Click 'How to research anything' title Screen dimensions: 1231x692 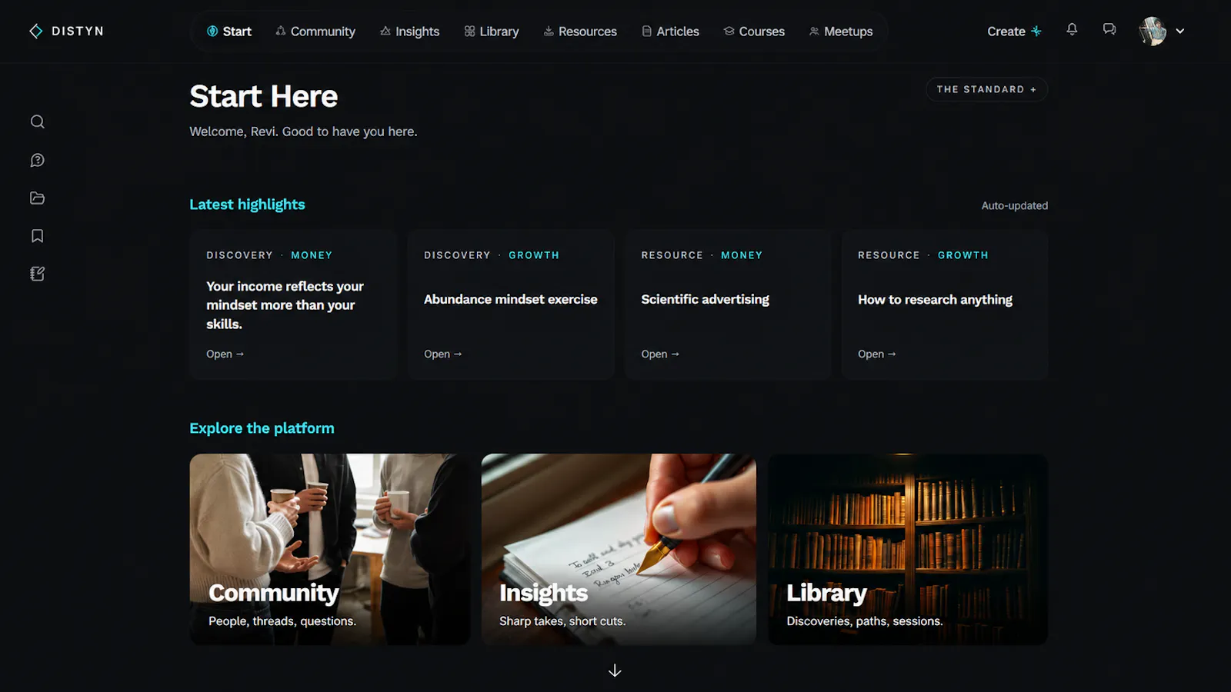point(935,299)
